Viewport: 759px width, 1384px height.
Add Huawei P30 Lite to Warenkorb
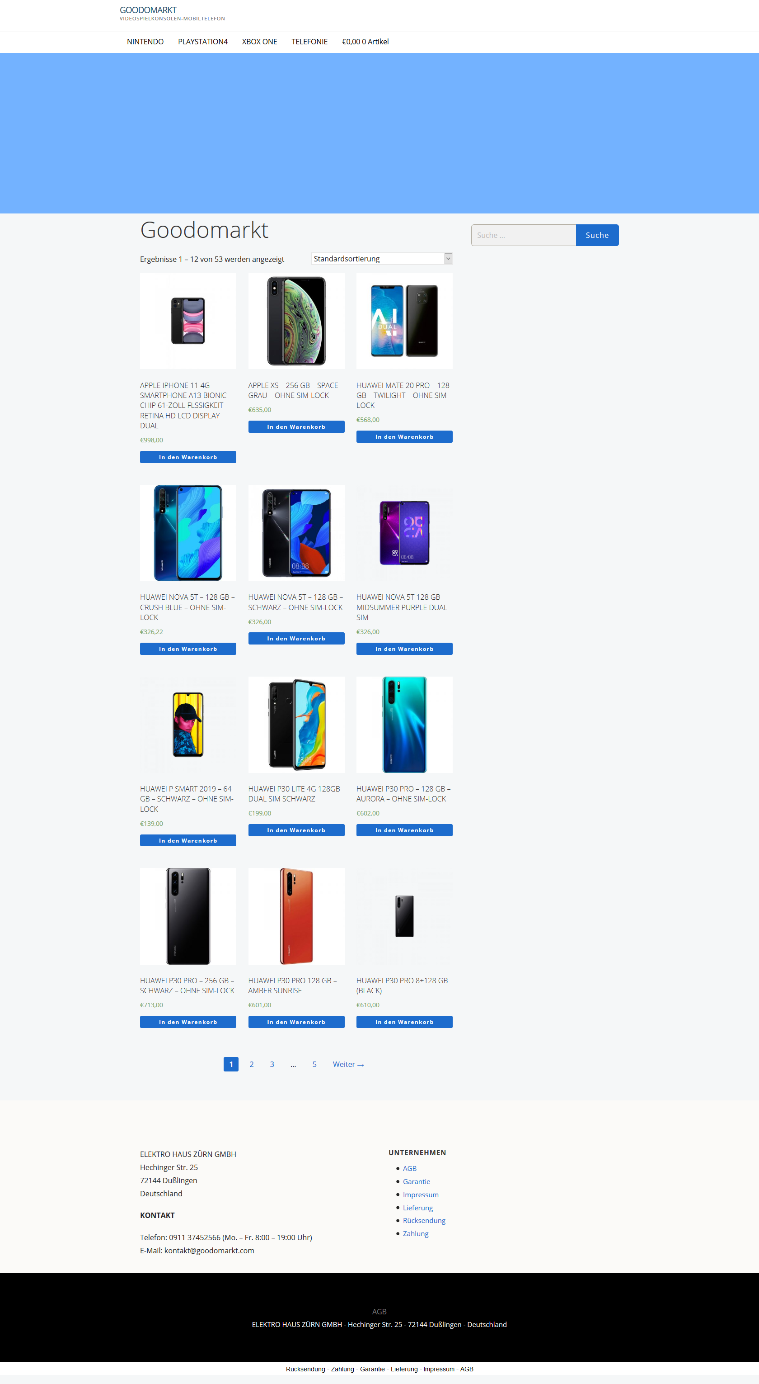click(296, 830)
